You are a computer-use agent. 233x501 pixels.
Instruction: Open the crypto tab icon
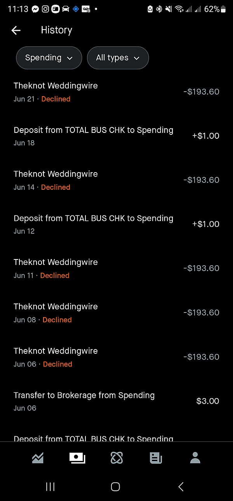click(116, 458)
